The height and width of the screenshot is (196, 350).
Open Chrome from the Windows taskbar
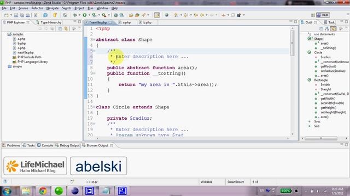(x=43, y=191)
